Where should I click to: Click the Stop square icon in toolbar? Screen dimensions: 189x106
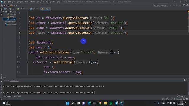pyautogui.click(x=180, y=5)
